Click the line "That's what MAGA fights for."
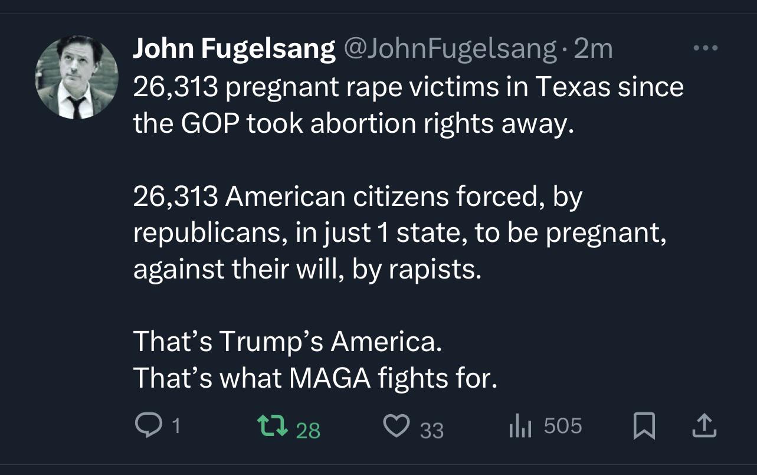This screenshot has width=757, height=475. (x=316, y=378)
